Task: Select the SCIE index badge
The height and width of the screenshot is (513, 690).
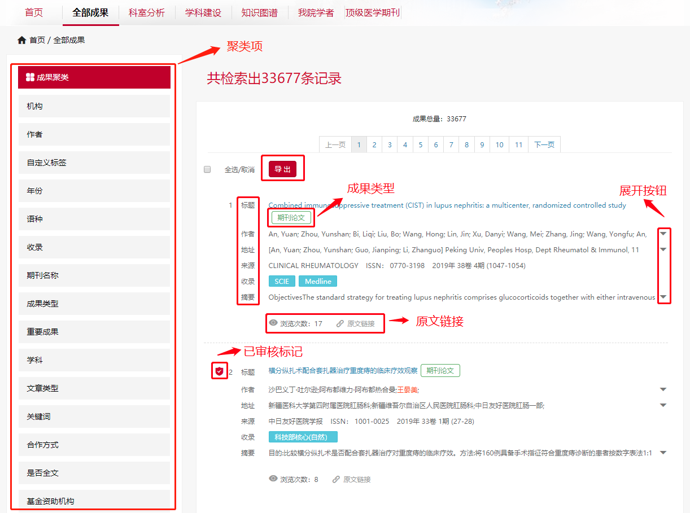Action: click(x=282, y=281)
